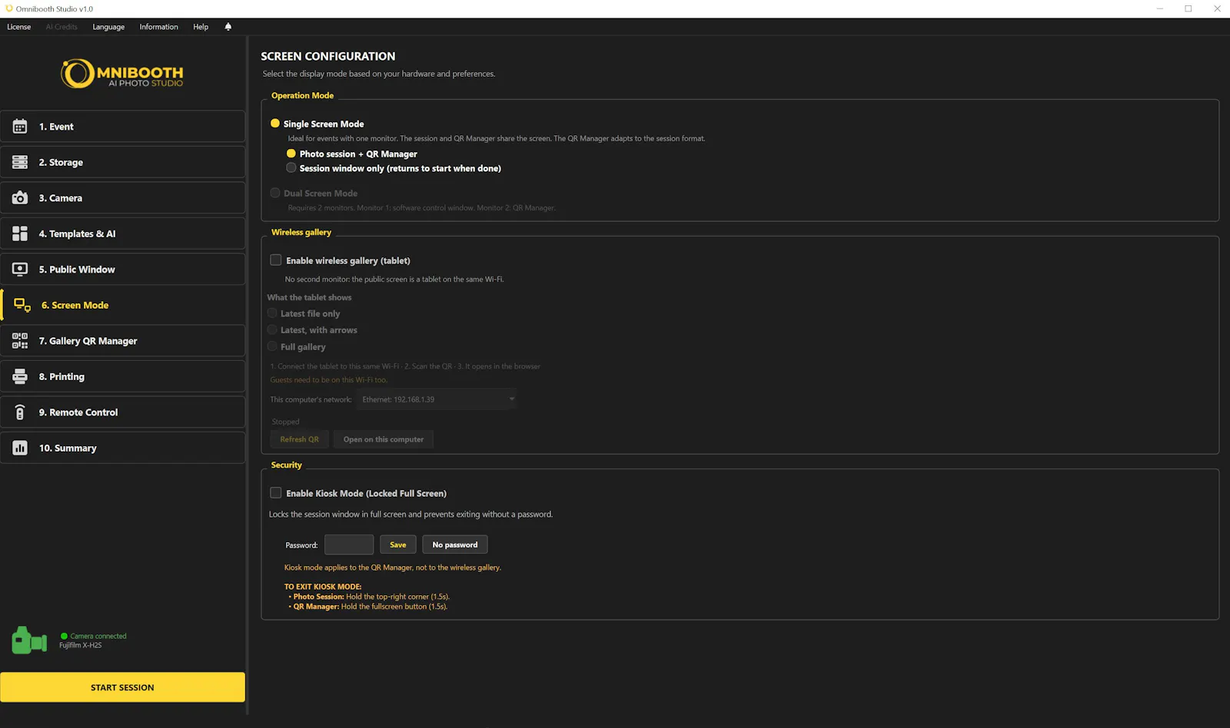This screenshot has width=1230, height=728.
Task: Click the Camera connected status text
Action: click(98, 636)
